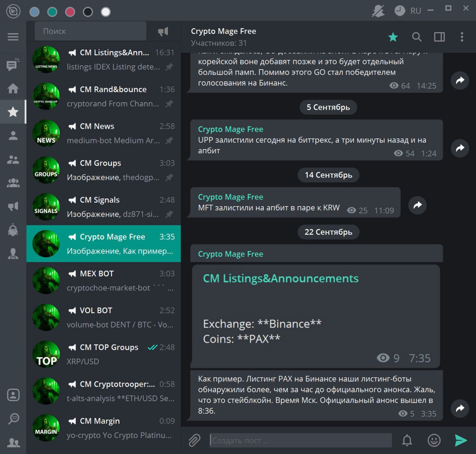
Task: Show admin chats with the suited person icon
Action: [x=13, y=253]
